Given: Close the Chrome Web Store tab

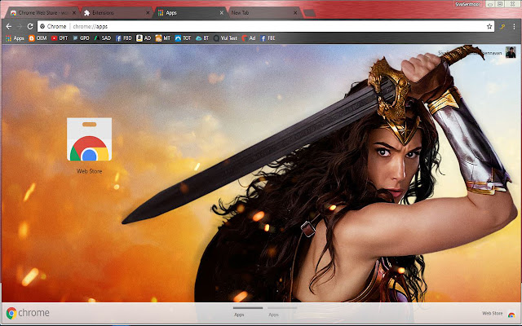Looking at the screenshot, I should pyautogui.click(x=74, y=13).
